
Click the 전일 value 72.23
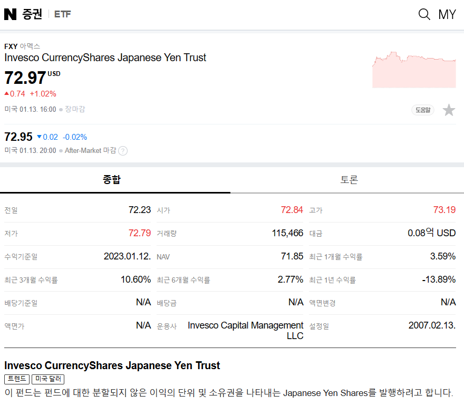pyautogui.click(x=140, y=210)
